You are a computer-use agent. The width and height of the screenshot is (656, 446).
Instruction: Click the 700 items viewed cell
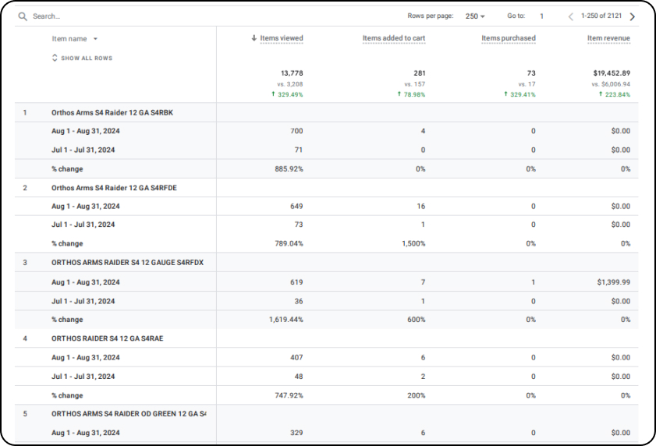pos(296,131)
